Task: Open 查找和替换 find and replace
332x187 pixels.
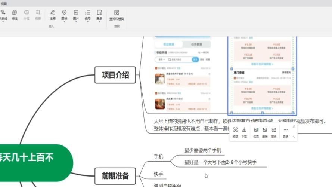Action: [x=117, y=15]
